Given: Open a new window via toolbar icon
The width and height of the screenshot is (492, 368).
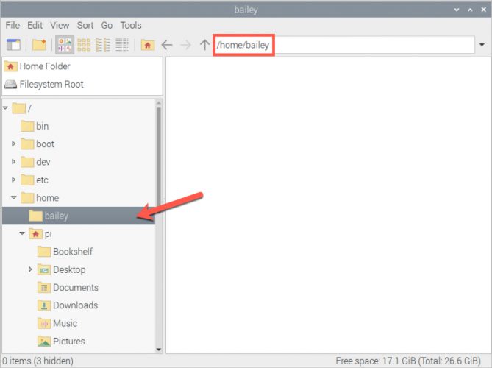Looking at the screenshot, I should [x=13, y=45].
